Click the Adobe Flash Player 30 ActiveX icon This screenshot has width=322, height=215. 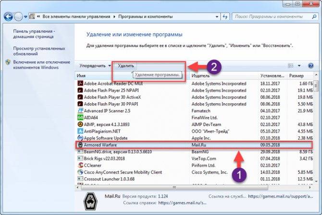80,97
